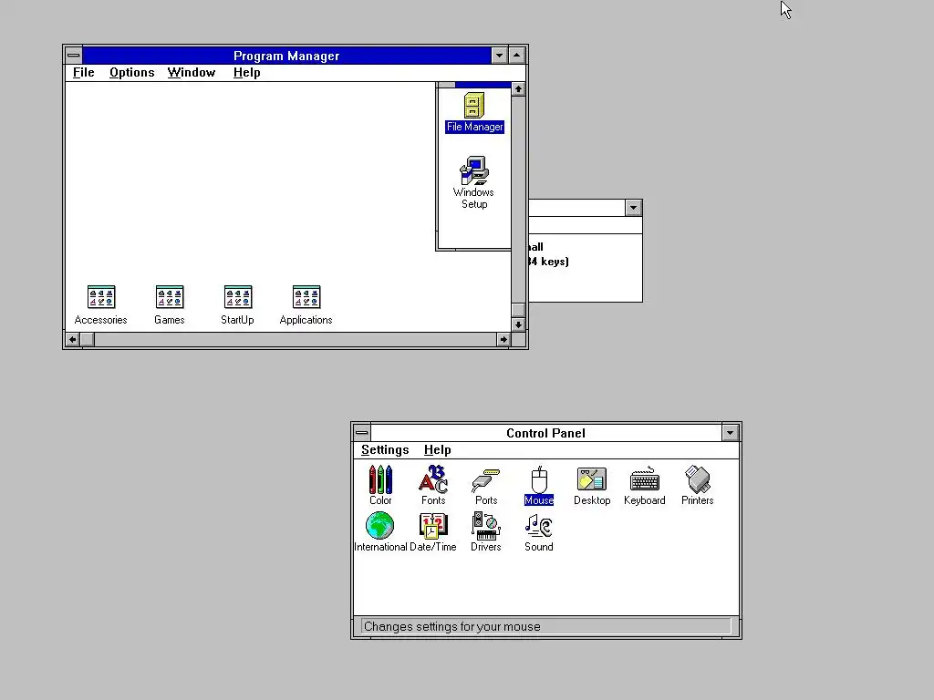934x700 pixels.
Task: Click the horizontal scrollbar thumb in Program Manager
Action: click(x=88, y=339)
